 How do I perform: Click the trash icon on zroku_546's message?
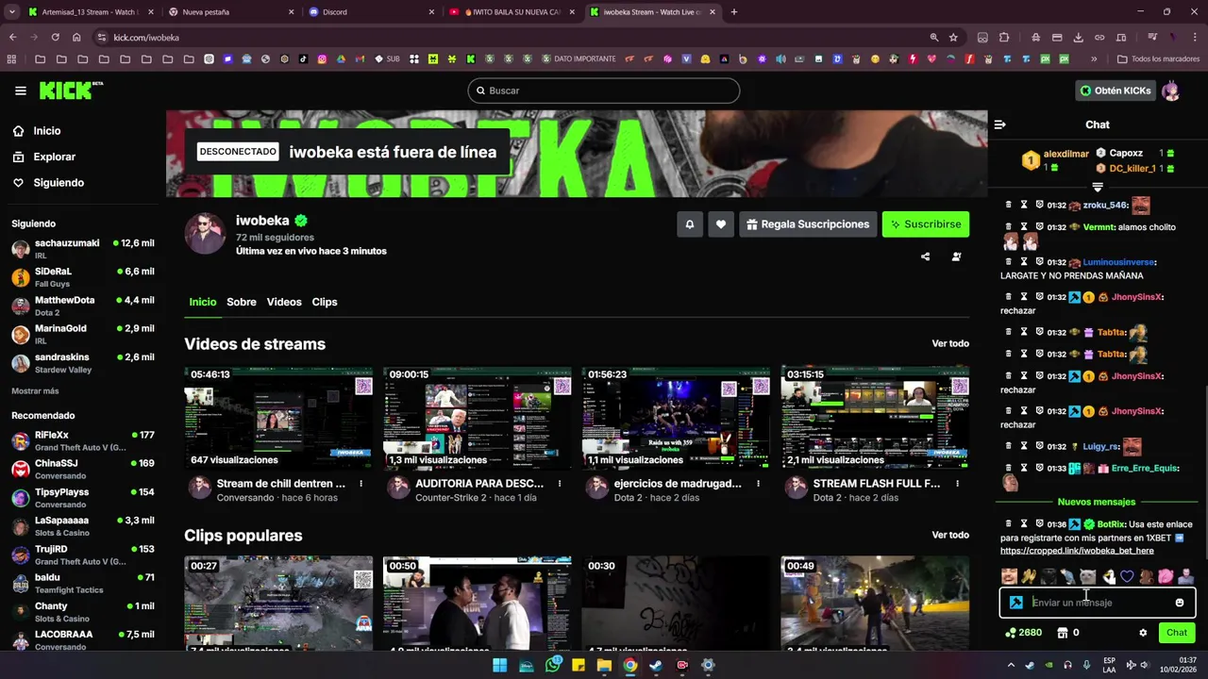click(x=1008, y=205)
